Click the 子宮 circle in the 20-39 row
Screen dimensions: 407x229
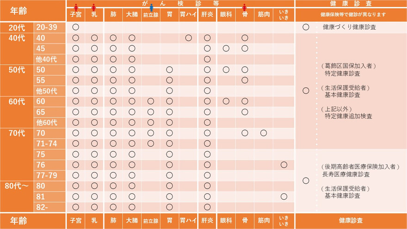[x=76, y=27]
